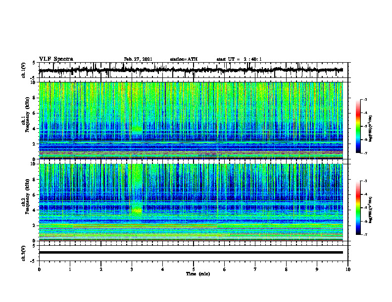The image size is (392, 302).
Task: Click the "4" tick on ch.1 frequency axis
Action: pos(35,129)
